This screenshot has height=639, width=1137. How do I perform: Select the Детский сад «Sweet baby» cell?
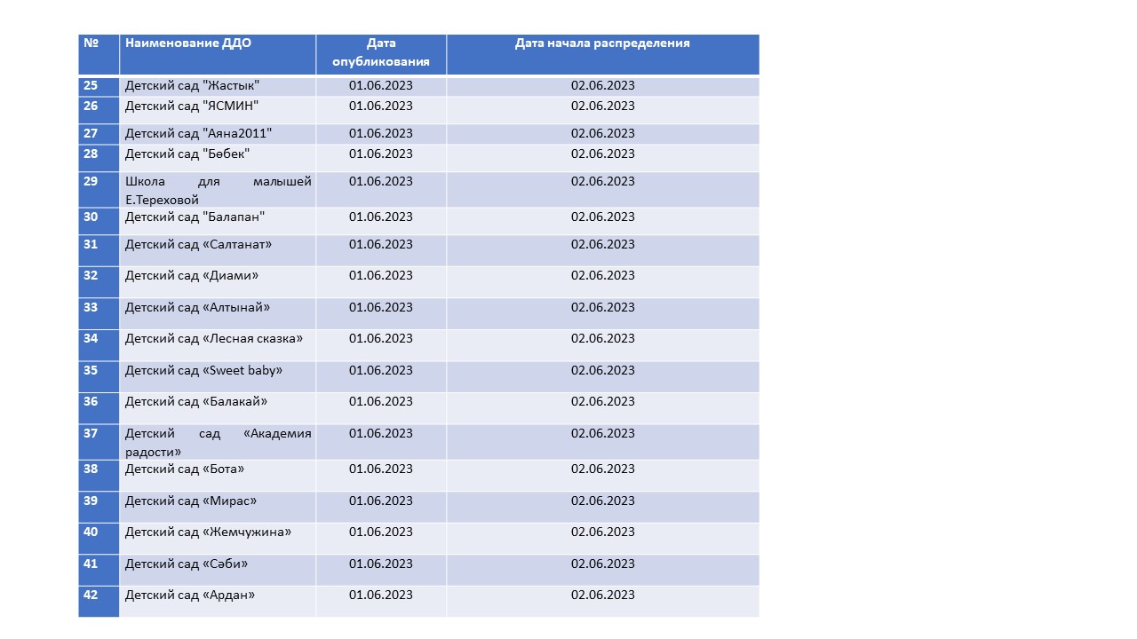pyautogui.click(x=203, y=371)
